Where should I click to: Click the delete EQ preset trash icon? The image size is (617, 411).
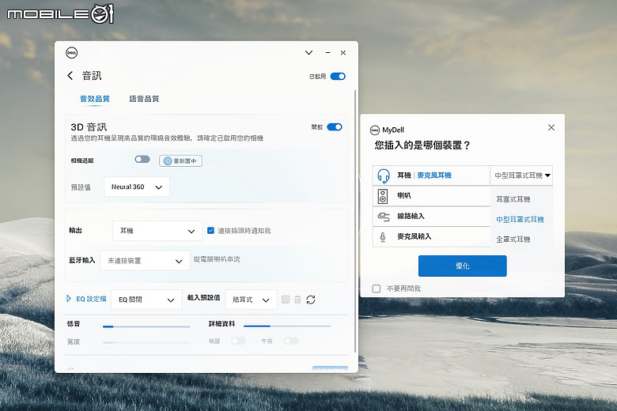coord(298,300)
